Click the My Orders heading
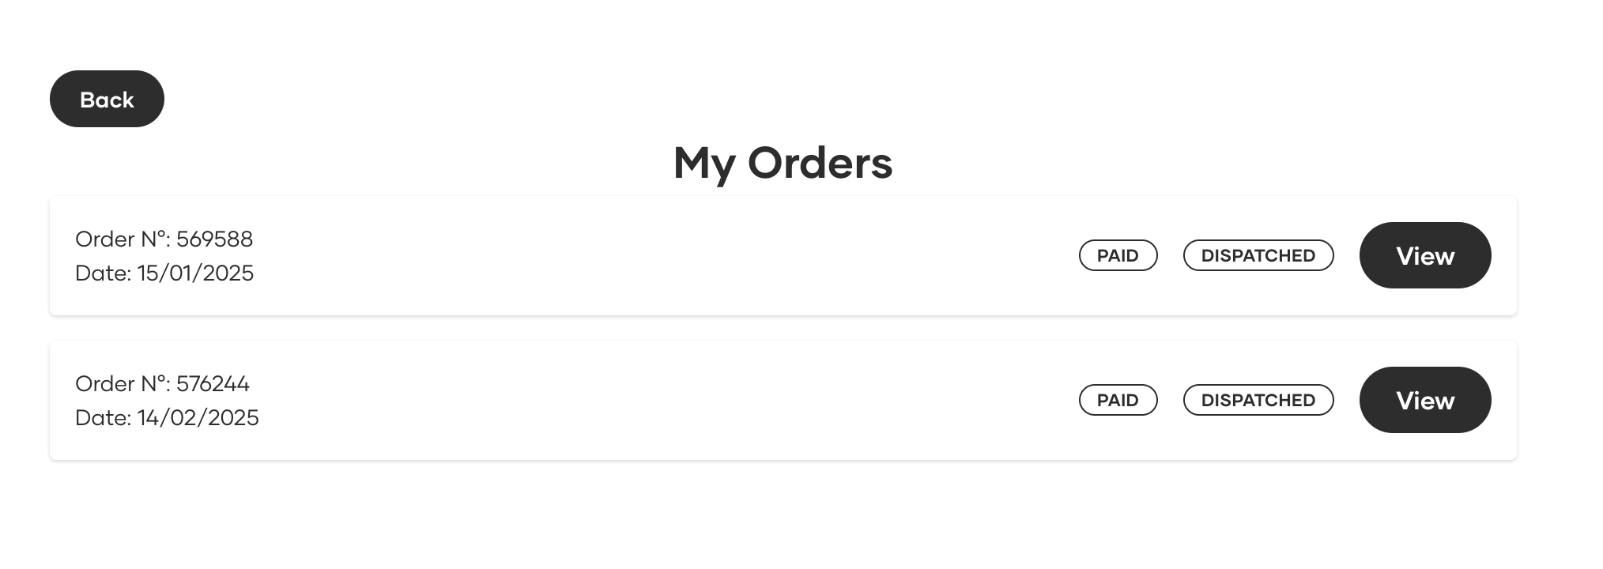Viewport: 1603px width, 569px height. pos(783,163)
